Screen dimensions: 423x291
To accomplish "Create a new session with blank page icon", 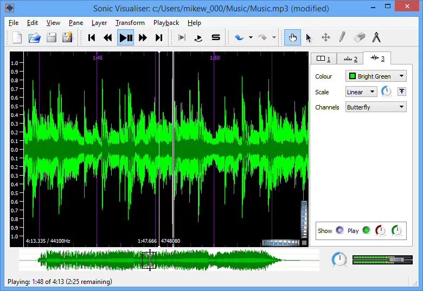I will (17, 37).
